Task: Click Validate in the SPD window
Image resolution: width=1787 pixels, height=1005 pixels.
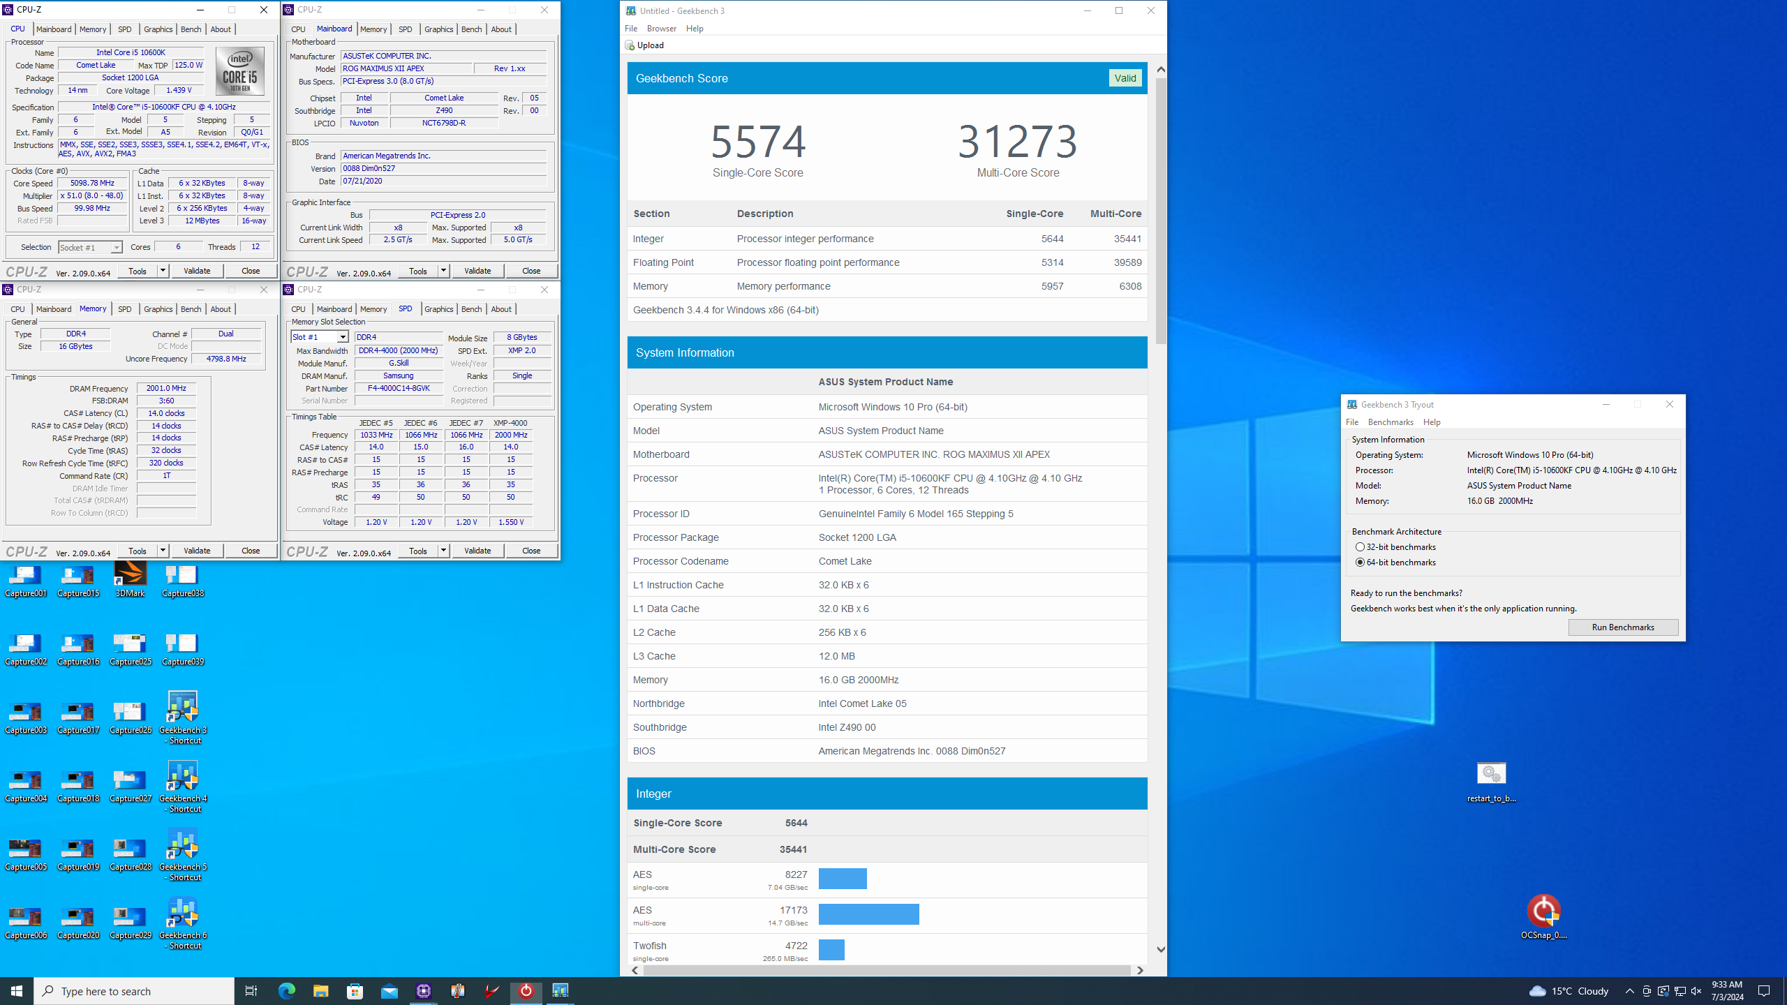Action: point(477,551)
